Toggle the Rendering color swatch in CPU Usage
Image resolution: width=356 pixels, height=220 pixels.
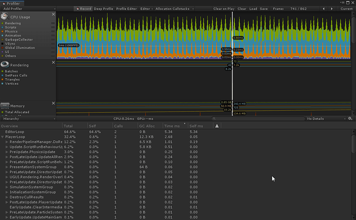[2, 23]
